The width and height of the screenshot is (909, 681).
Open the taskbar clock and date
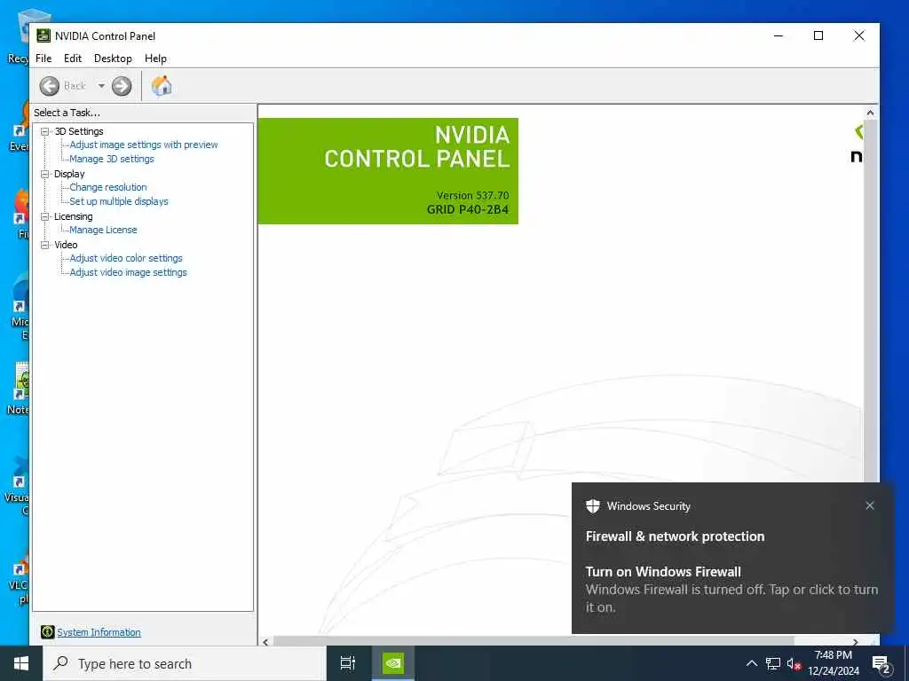(834, 663)
